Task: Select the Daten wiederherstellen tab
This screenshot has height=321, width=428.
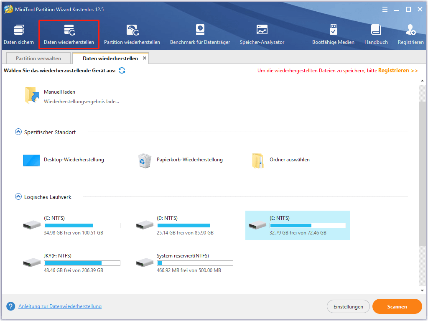Action: pos(110,59)
